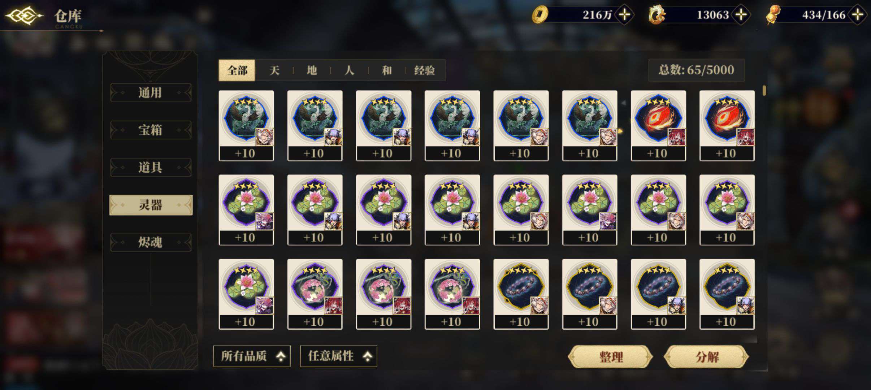Switch to the 经验 filter tab
This screenshot has height=390, width=871.
[x=425, y=70]
